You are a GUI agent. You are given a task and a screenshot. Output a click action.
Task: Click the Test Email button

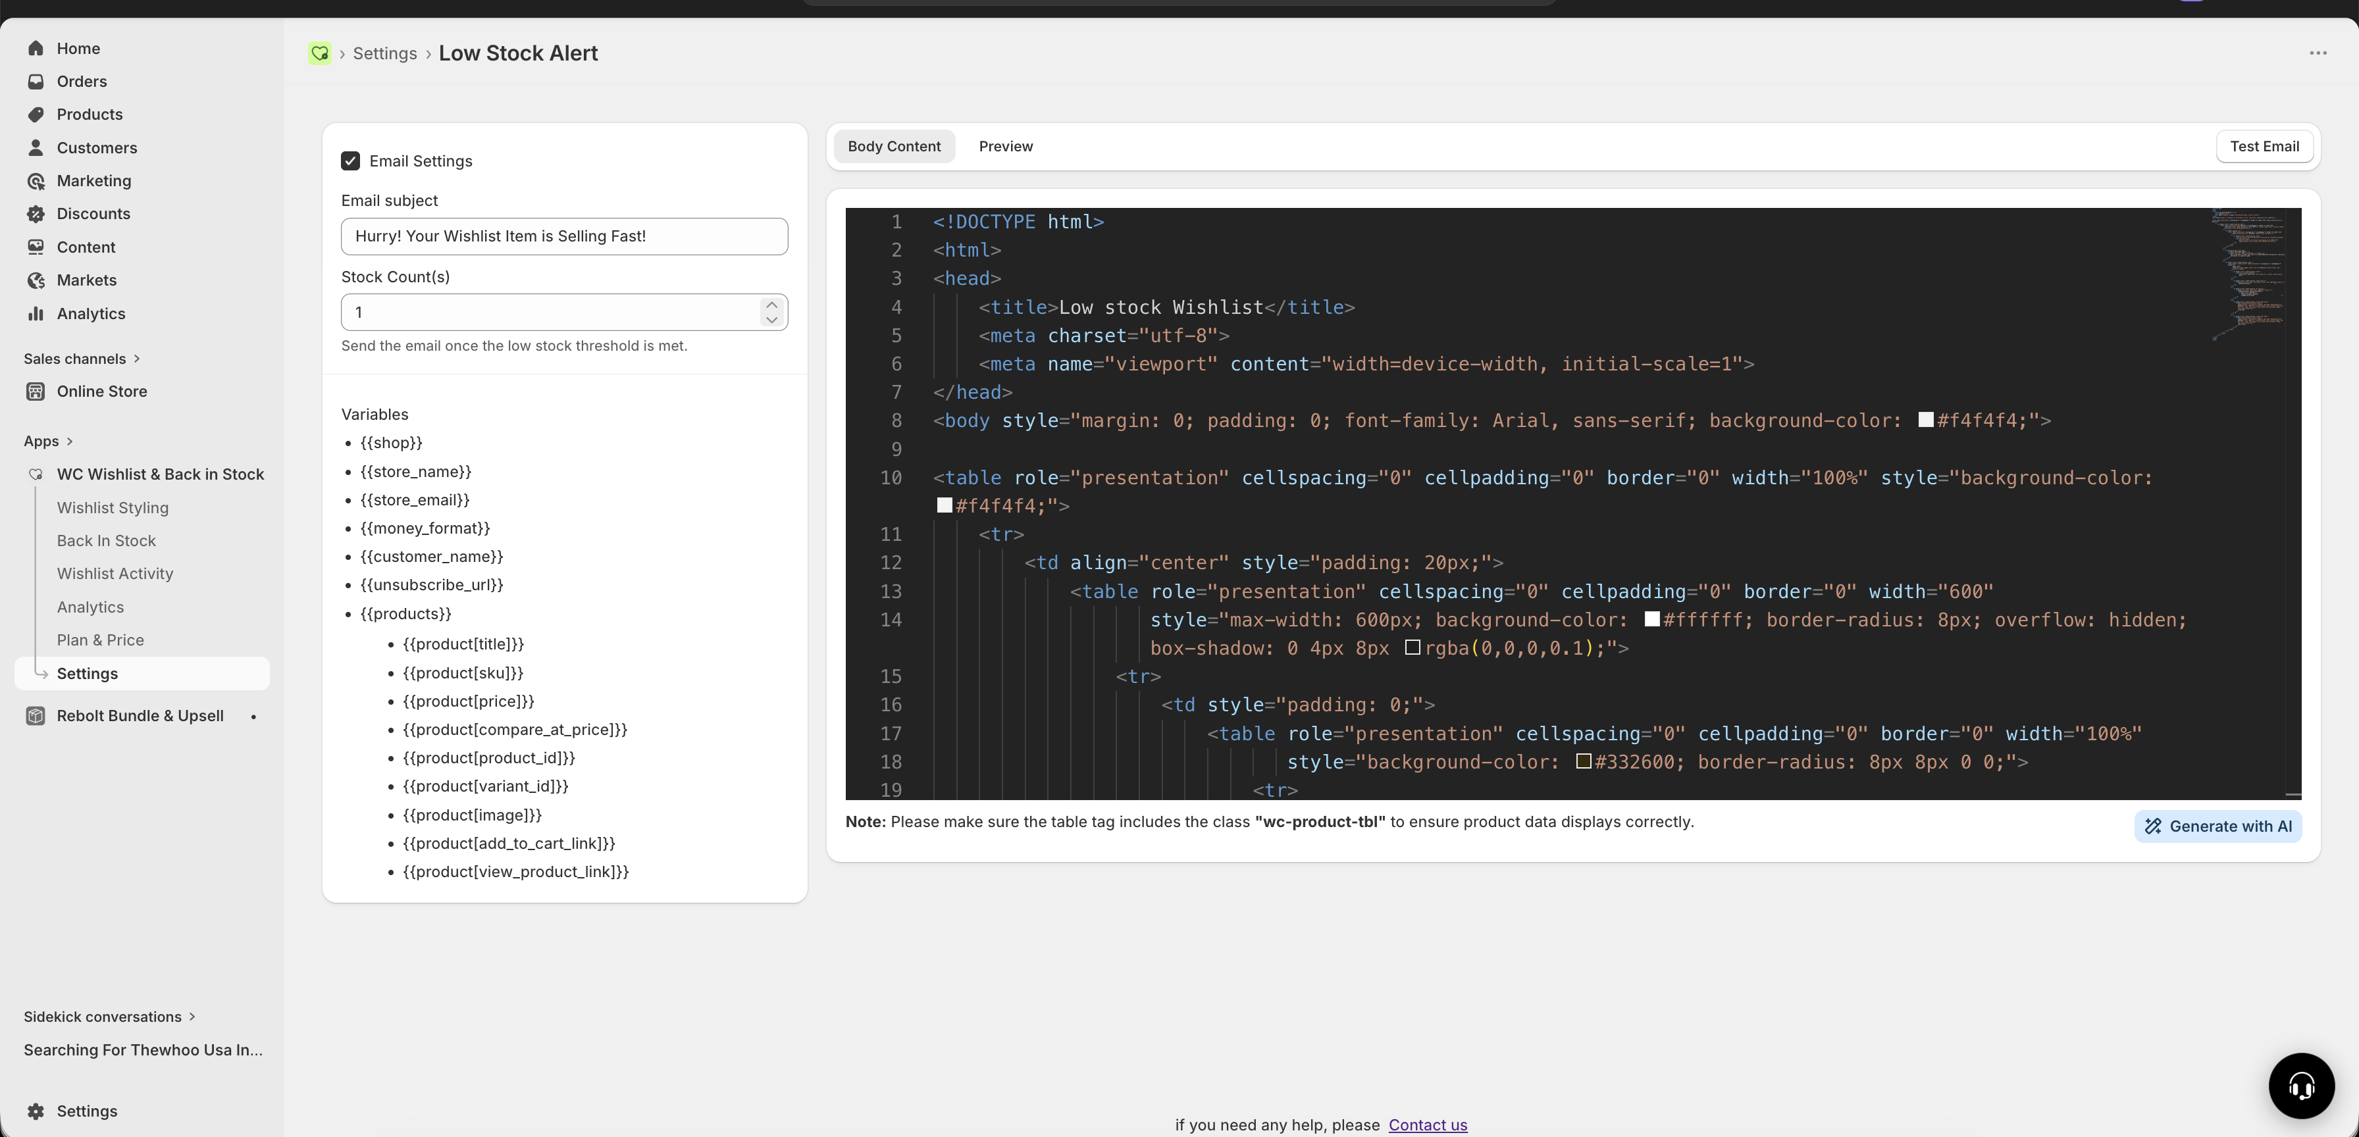2264,147
